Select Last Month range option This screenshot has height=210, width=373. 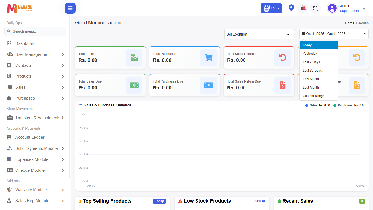click(x=319, y=87)
